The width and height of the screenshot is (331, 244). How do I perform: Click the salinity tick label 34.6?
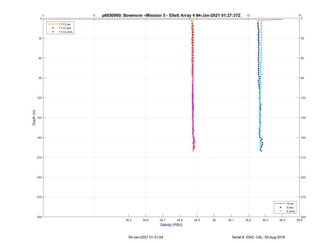click(x=146, y=220)
